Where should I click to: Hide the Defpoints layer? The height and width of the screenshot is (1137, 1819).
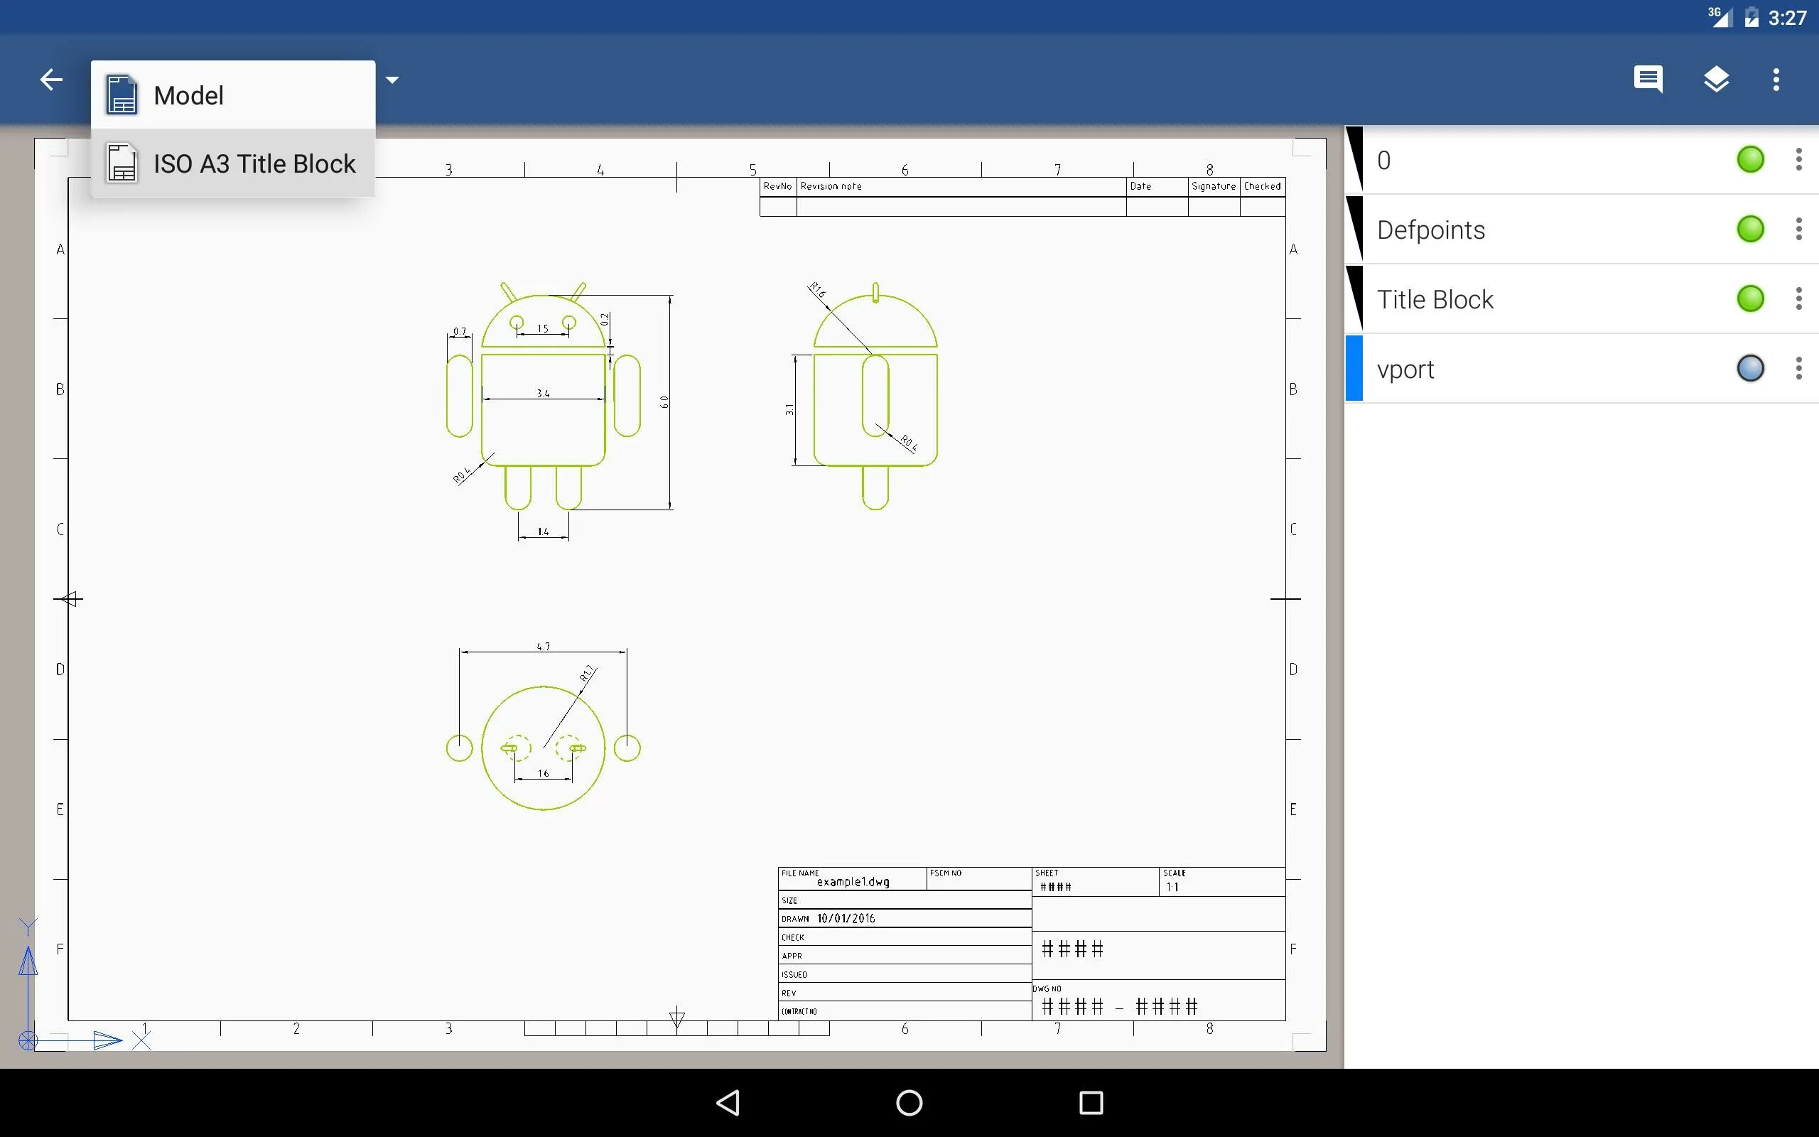point(1750,229)
